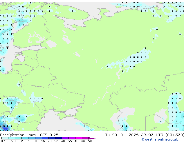Click the 25–30 mm dark blue swatch

[x=59, y=138]
